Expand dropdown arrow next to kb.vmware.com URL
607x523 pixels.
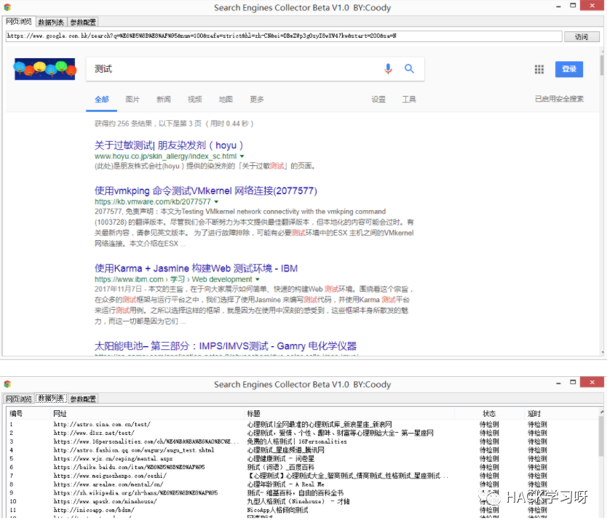[x=216, y=202]
